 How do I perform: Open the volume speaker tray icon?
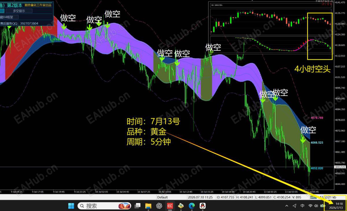(316, 206)
